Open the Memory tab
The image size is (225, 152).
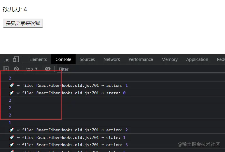[x=170, y=59]
